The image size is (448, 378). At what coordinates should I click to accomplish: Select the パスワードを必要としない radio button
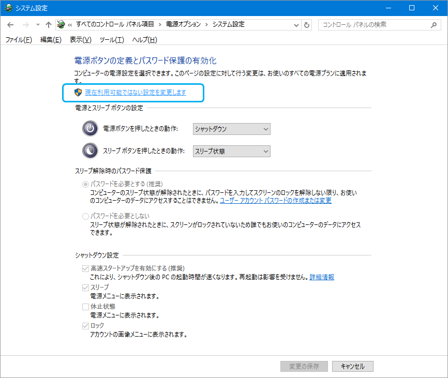pyautogui.click(x=85, y=216)
